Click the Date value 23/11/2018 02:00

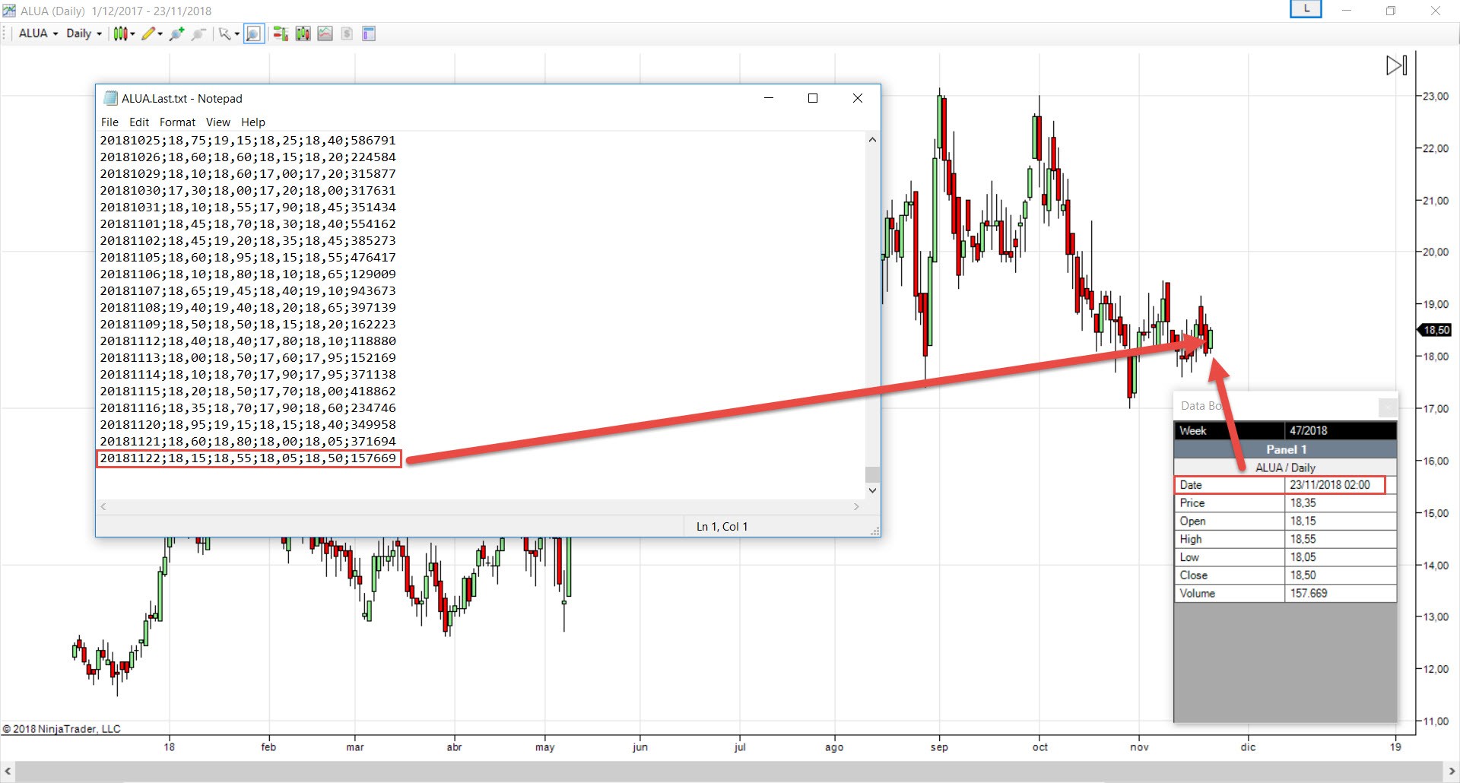[1330, 485]
